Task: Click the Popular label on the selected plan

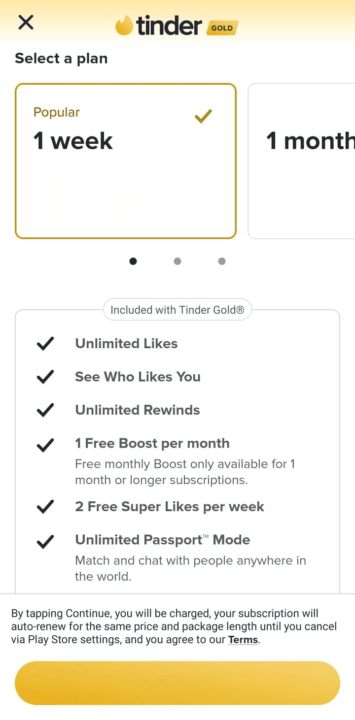Action: (x=56, y=112)
